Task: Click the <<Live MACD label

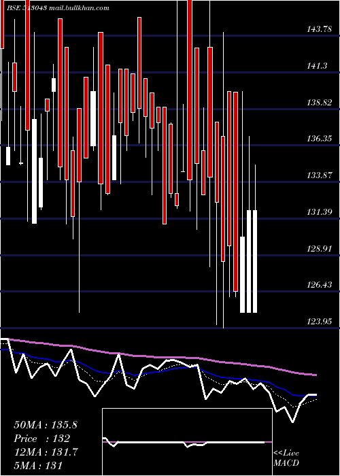Action: [x=286, y=458]
